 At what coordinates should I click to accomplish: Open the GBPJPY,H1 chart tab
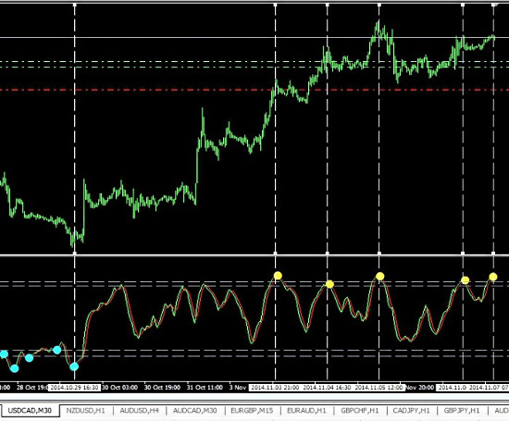tap(462, 411)
